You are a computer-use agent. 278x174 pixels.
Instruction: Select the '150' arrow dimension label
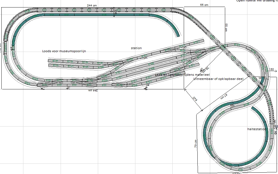tap(271, 69)
